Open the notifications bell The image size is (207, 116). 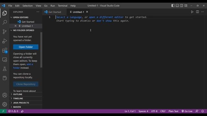(202, 111)
